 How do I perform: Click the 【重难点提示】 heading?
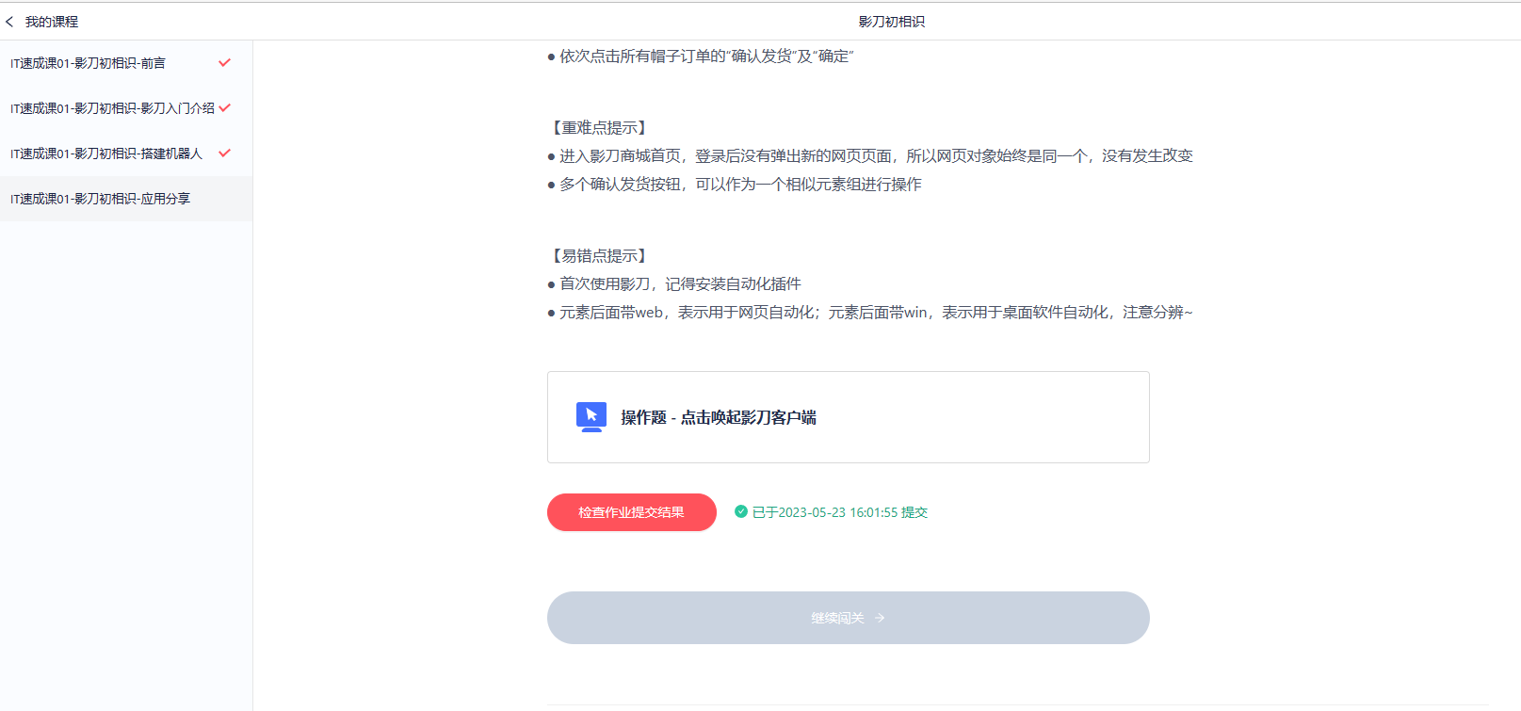pyautogui.click(x=599, y=128)
